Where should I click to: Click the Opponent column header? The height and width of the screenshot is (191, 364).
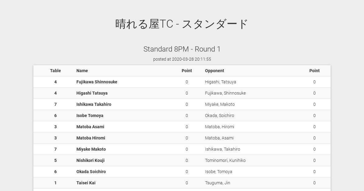tap(214, 71)
